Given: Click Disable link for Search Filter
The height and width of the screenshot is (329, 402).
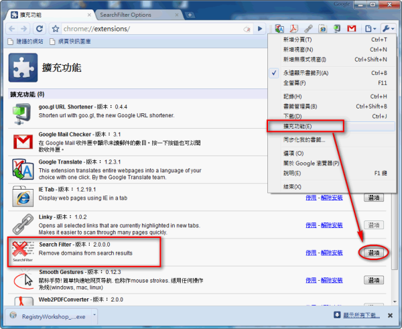Looking at the screenshot, I should 311,253.
